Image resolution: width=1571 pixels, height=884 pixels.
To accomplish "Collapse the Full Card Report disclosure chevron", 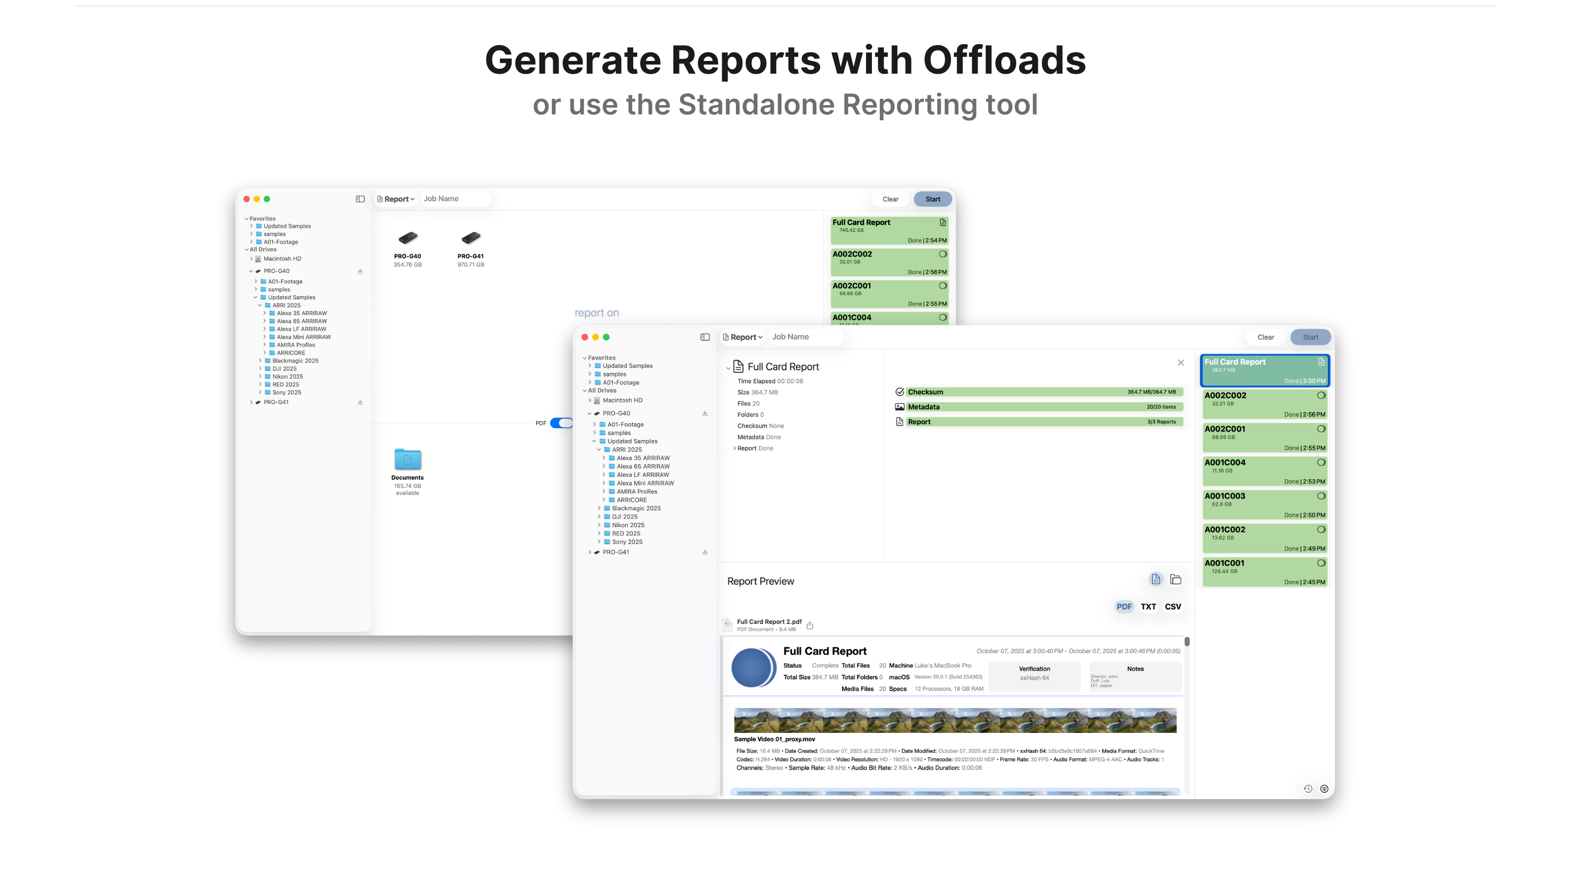I will tap(728, 368).
